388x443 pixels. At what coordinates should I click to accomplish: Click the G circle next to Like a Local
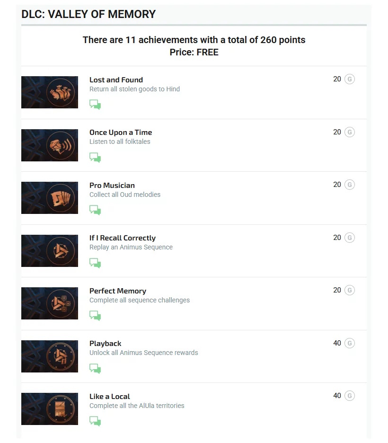[x=350, y=396]
